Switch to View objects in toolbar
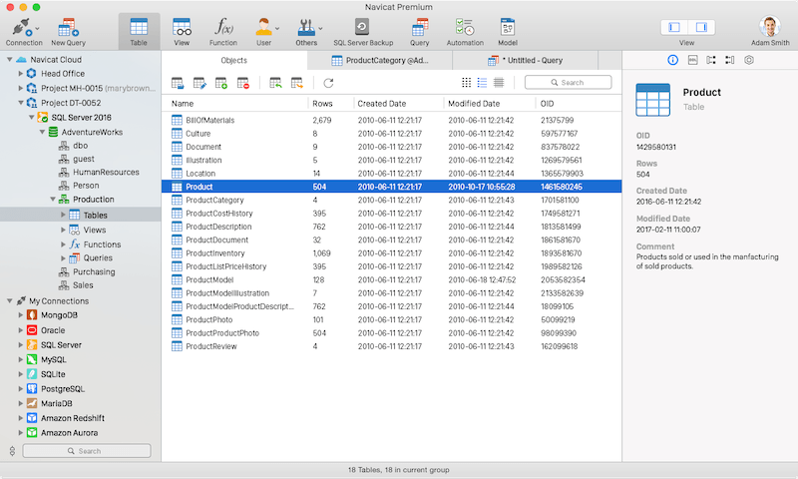Viewport: 798px width, 479px height. pyautogui.click(x=182, y=32)
